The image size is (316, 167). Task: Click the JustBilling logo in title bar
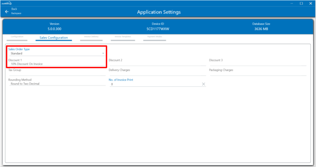(x=6, y=3)
